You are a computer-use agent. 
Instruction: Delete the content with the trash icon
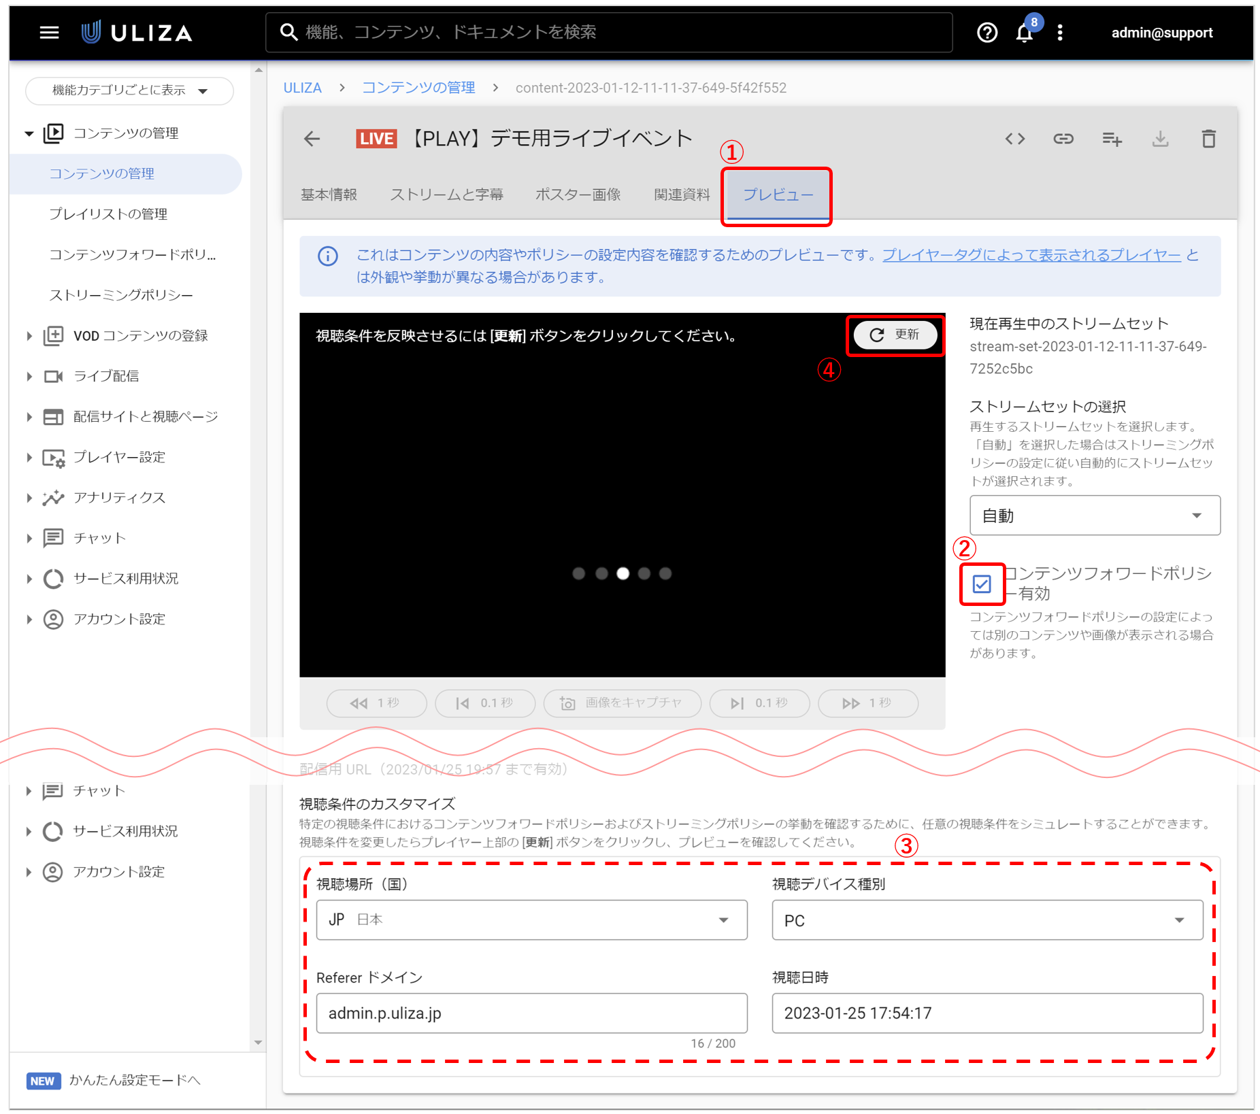[1209, 139]
